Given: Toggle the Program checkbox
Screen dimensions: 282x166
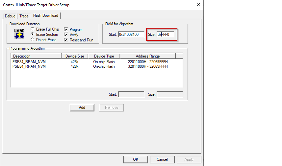Looking at the screenshot, I should click(x=66, y=30).
